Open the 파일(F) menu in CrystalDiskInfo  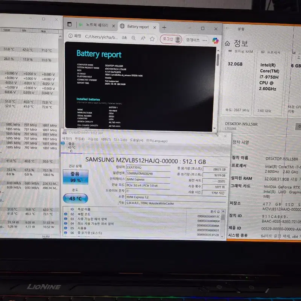click(67, 138)
